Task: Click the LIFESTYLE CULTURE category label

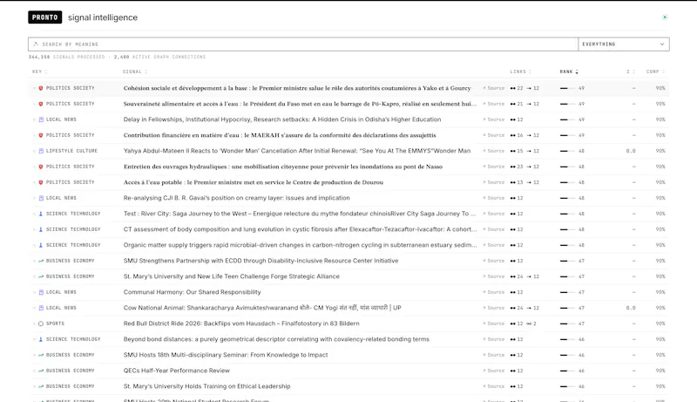Action: click(71, 151)
